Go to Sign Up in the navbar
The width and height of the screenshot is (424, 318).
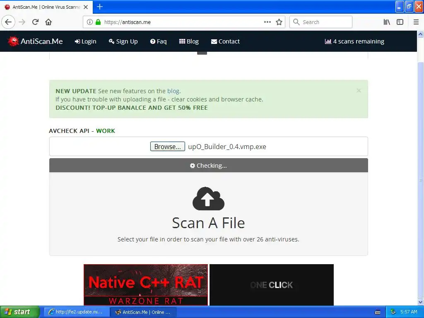click(123, 41)
